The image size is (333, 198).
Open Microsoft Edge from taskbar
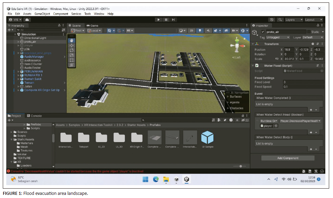[x=156, y=179]
